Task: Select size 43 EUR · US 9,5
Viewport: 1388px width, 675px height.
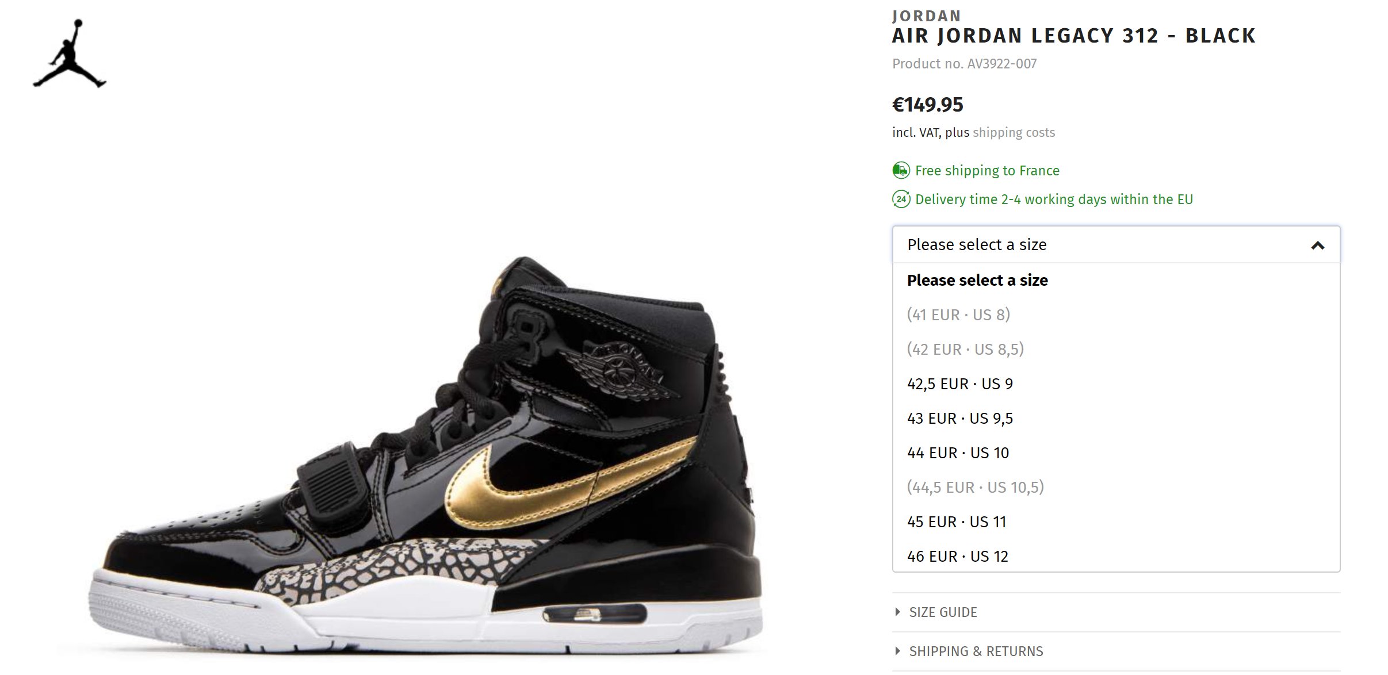Action: tap(1116, 419)
